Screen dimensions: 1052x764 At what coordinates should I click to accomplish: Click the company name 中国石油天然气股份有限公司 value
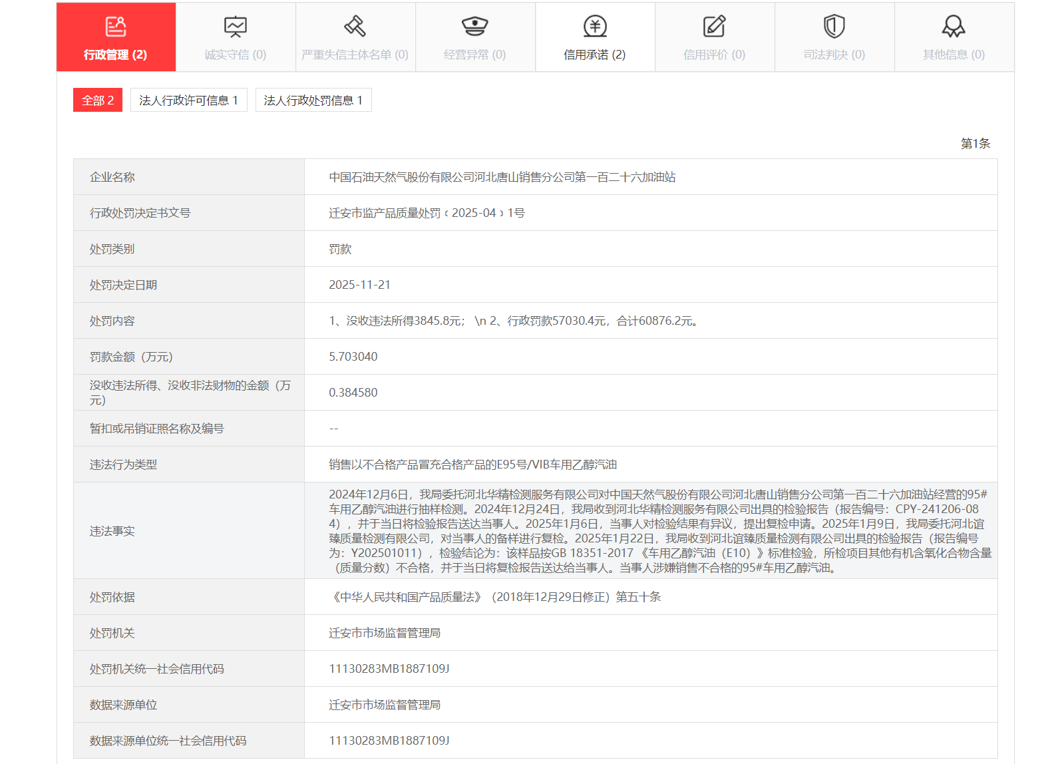pos(502,177)
